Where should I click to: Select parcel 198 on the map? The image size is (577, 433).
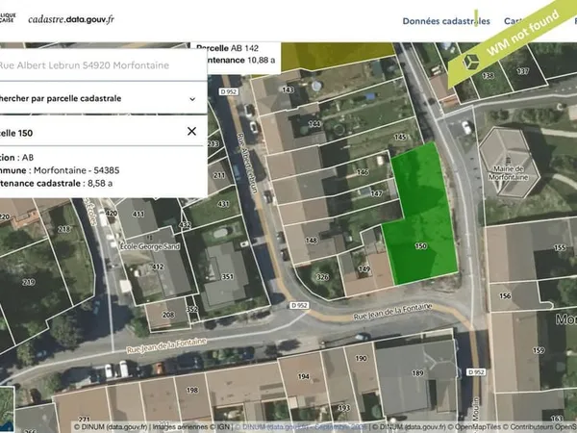click(x=192, y=390)
